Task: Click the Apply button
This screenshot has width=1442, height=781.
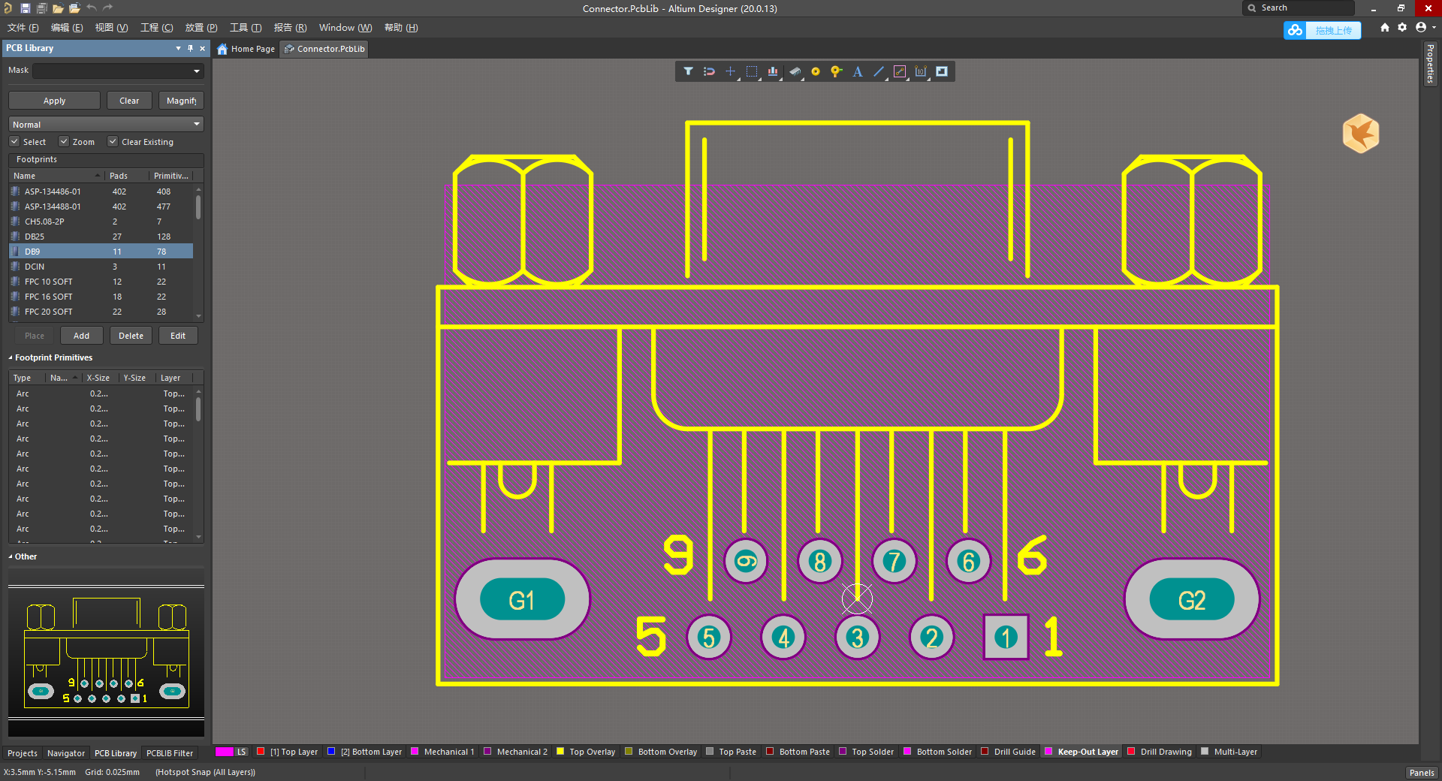Action: (x=54, y=101)
